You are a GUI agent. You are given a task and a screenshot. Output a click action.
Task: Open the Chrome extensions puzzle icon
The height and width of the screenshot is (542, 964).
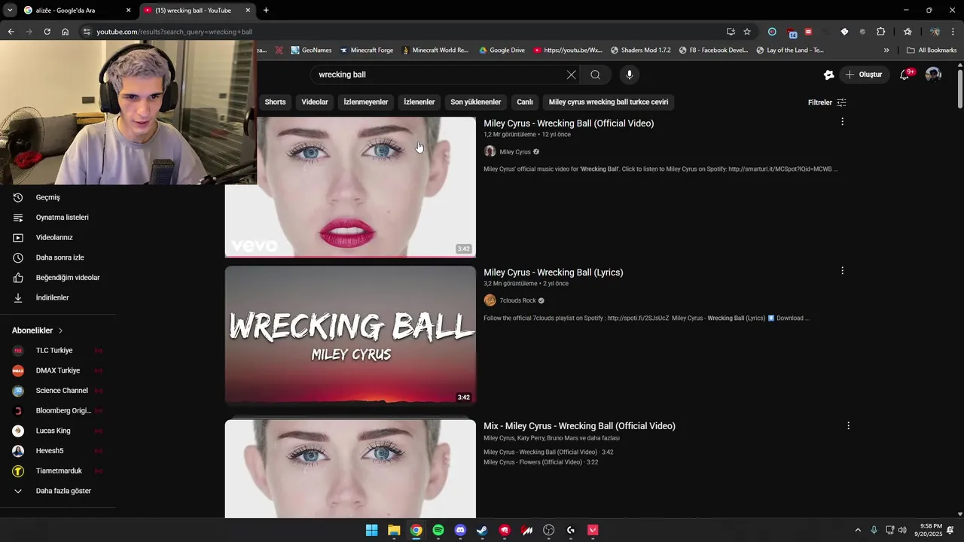(x=881, y=32)
